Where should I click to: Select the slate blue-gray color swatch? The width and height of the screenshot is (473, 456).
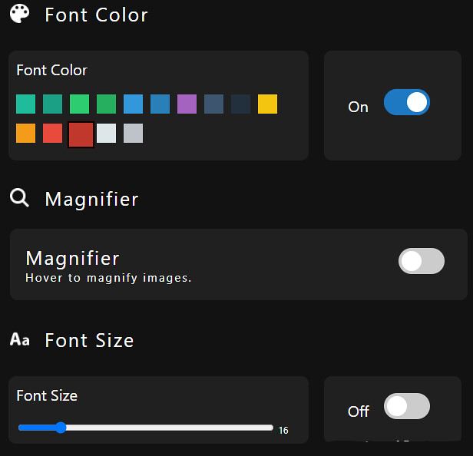213,104
